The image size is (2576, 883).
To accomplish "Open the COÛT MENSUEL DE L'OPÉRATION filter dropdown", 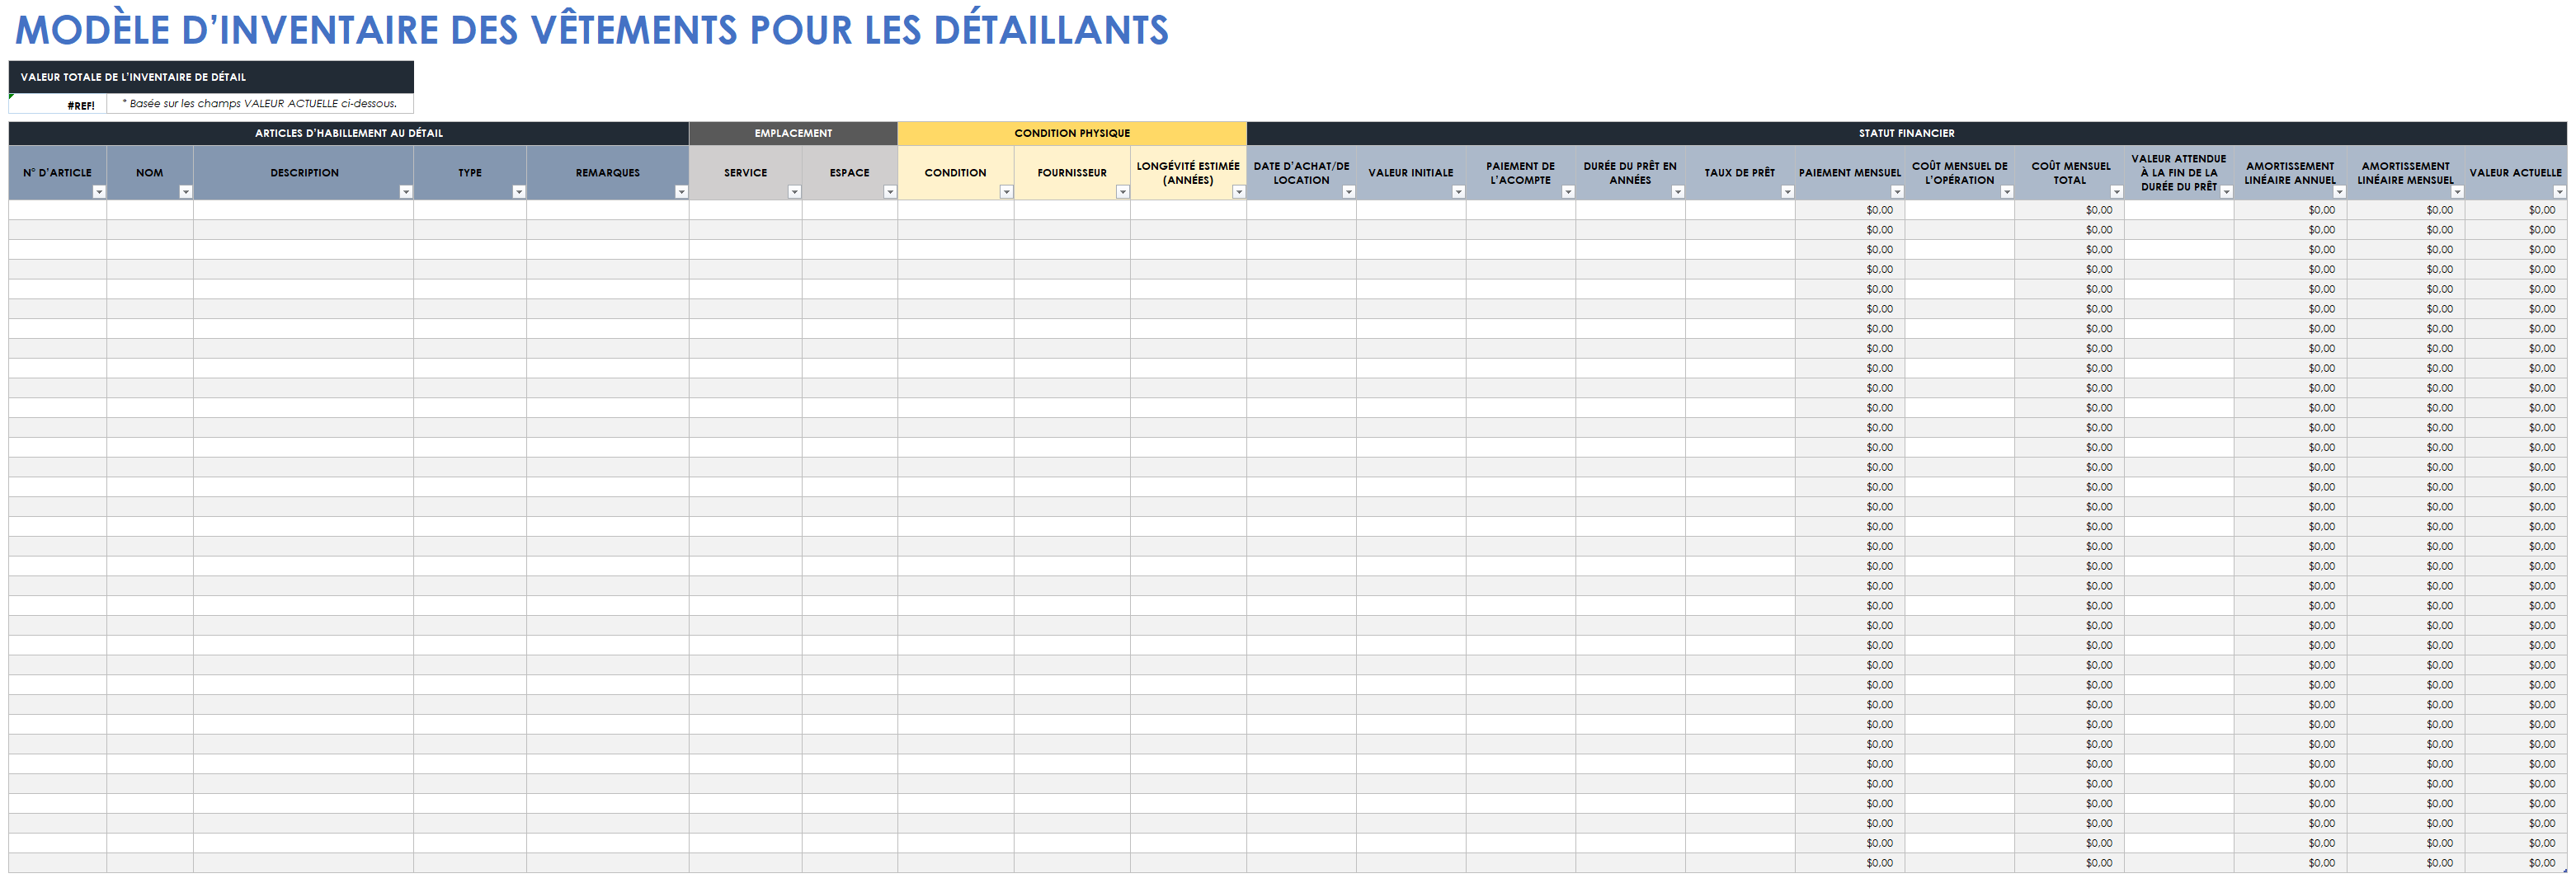I will [2006, 192].
